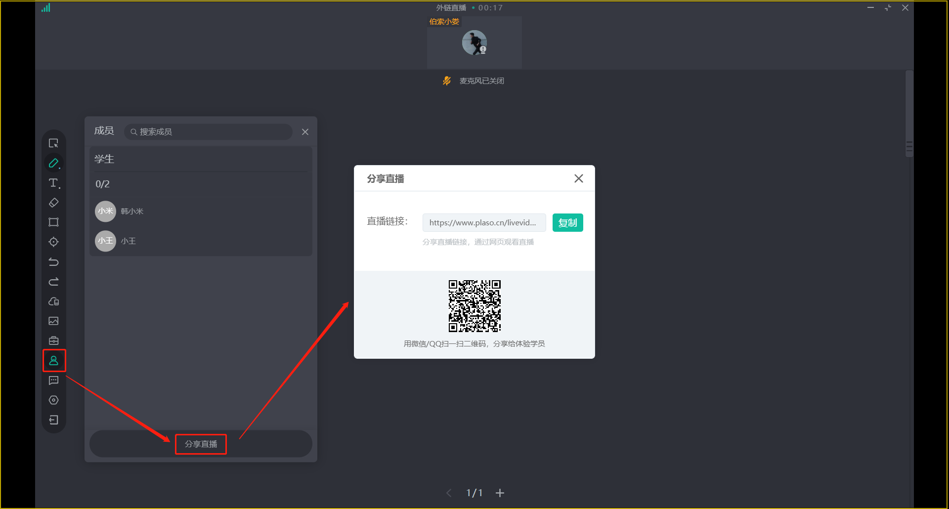Redo the last whiteboard action
This screenshot has width=949, height=509.
(53, 282)
